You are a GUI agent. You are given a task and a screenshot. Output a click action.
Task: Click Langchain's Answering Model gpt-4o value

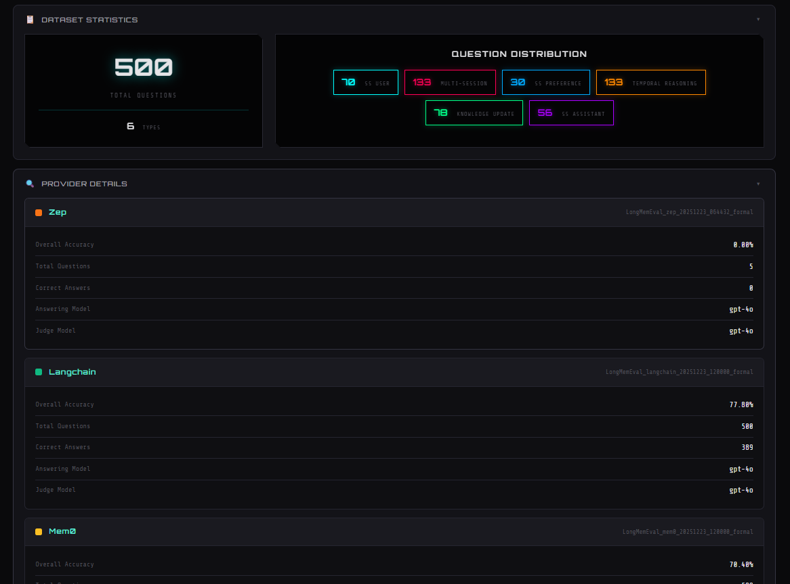741,469
